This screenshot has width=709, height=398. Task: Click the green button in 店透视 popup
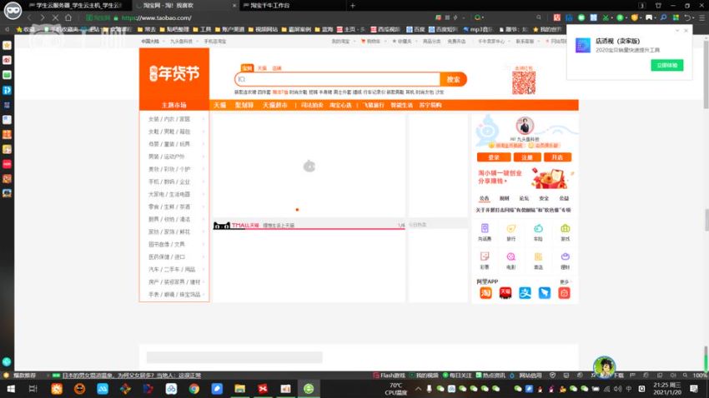point(667,65)
